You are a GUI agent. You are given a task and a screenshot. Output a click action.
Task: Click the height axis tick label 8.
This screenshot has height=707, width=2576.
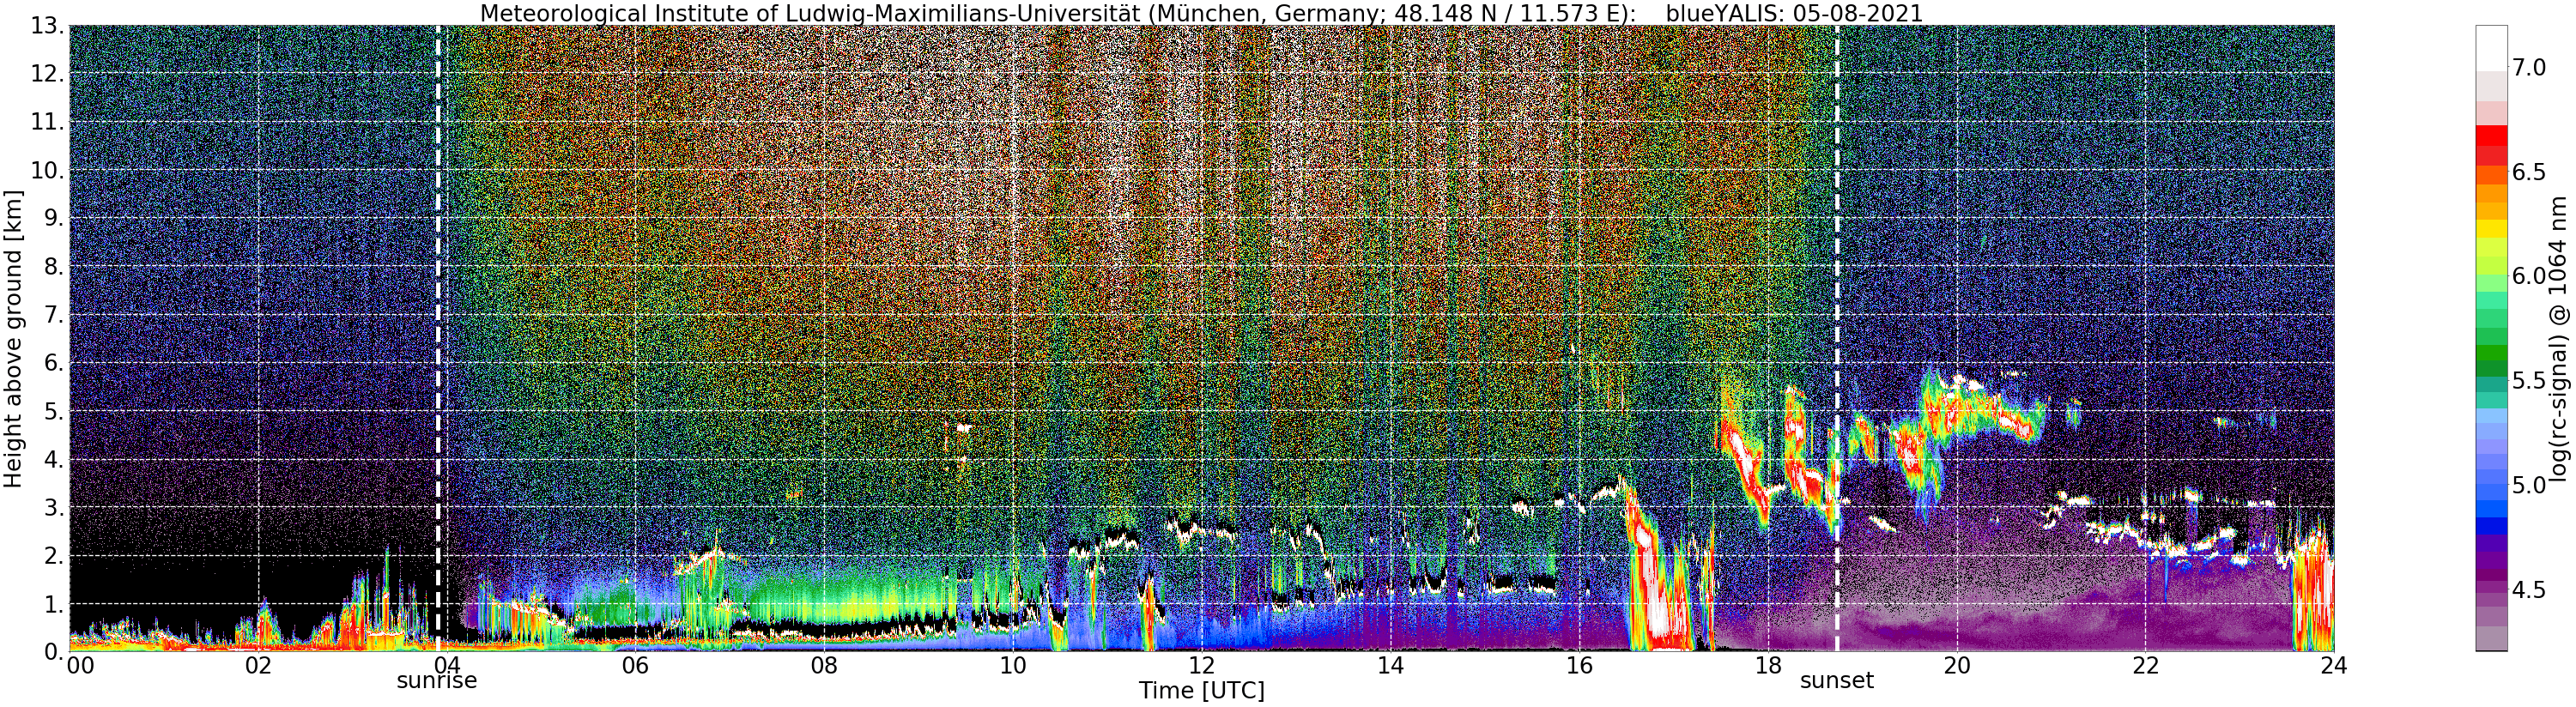click(x=54, y=267)
